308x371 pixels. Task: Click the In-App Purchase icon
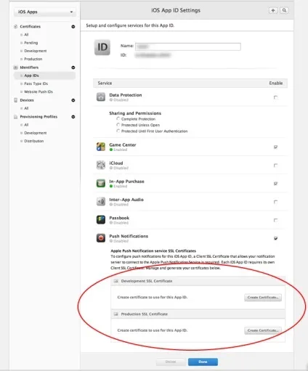[101, 183]
